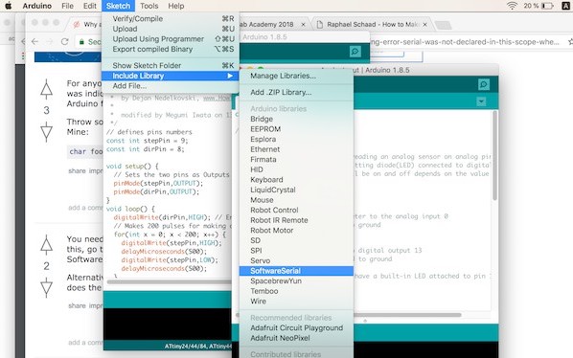Click the browser address bar URL
Viewport: 573px width, 358px height.
tap(464, 42)
